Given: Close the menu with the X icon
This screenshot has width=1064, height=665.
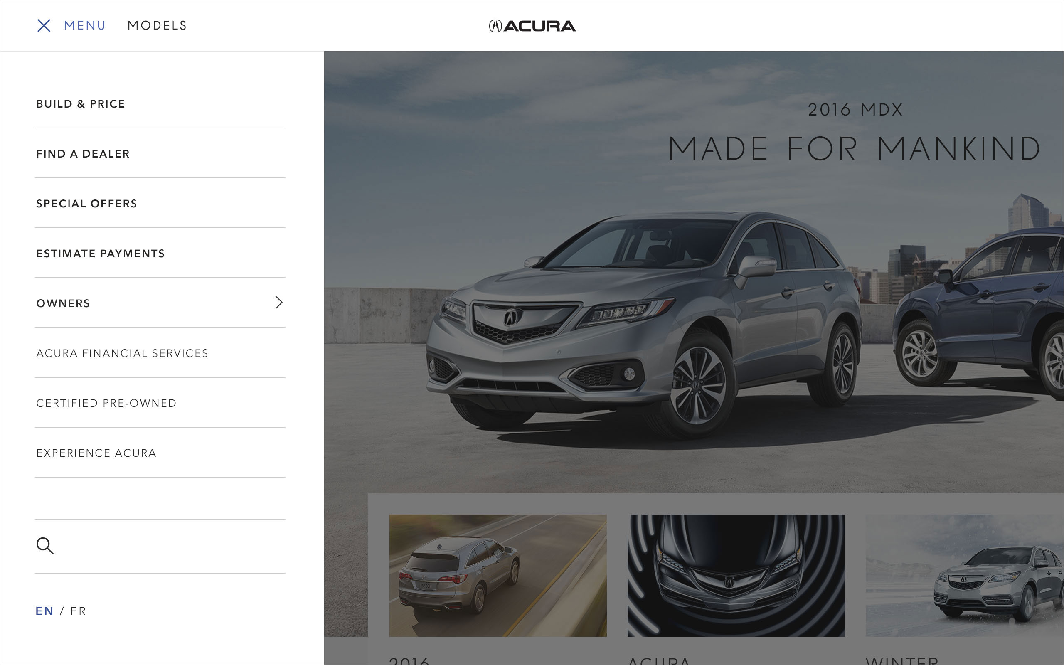Looking at the screenshot, I should point(44,25).
